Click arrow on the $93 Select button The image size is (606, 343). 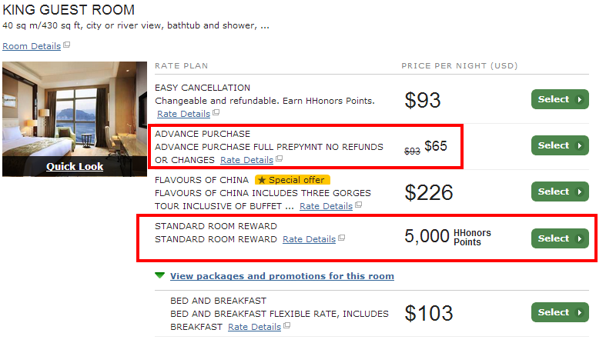pos(579,99)
